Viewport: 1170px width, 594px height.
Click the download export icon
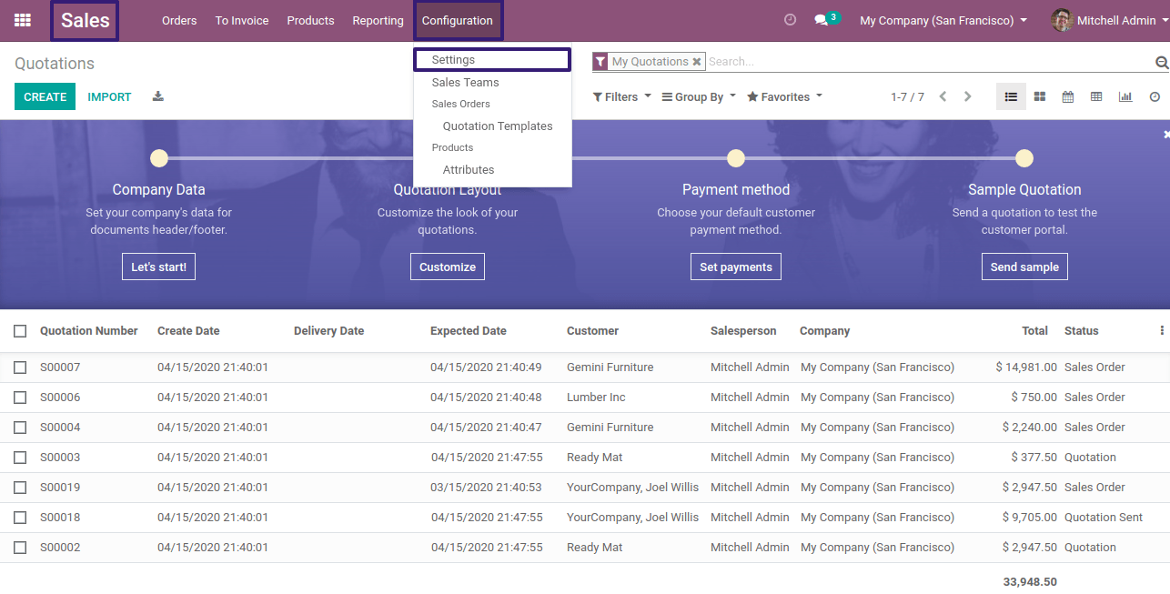pyautogui.click(x=158, y=96)
